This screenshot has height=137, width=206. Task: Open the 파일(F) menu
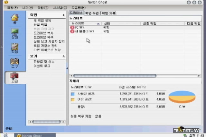13,8
